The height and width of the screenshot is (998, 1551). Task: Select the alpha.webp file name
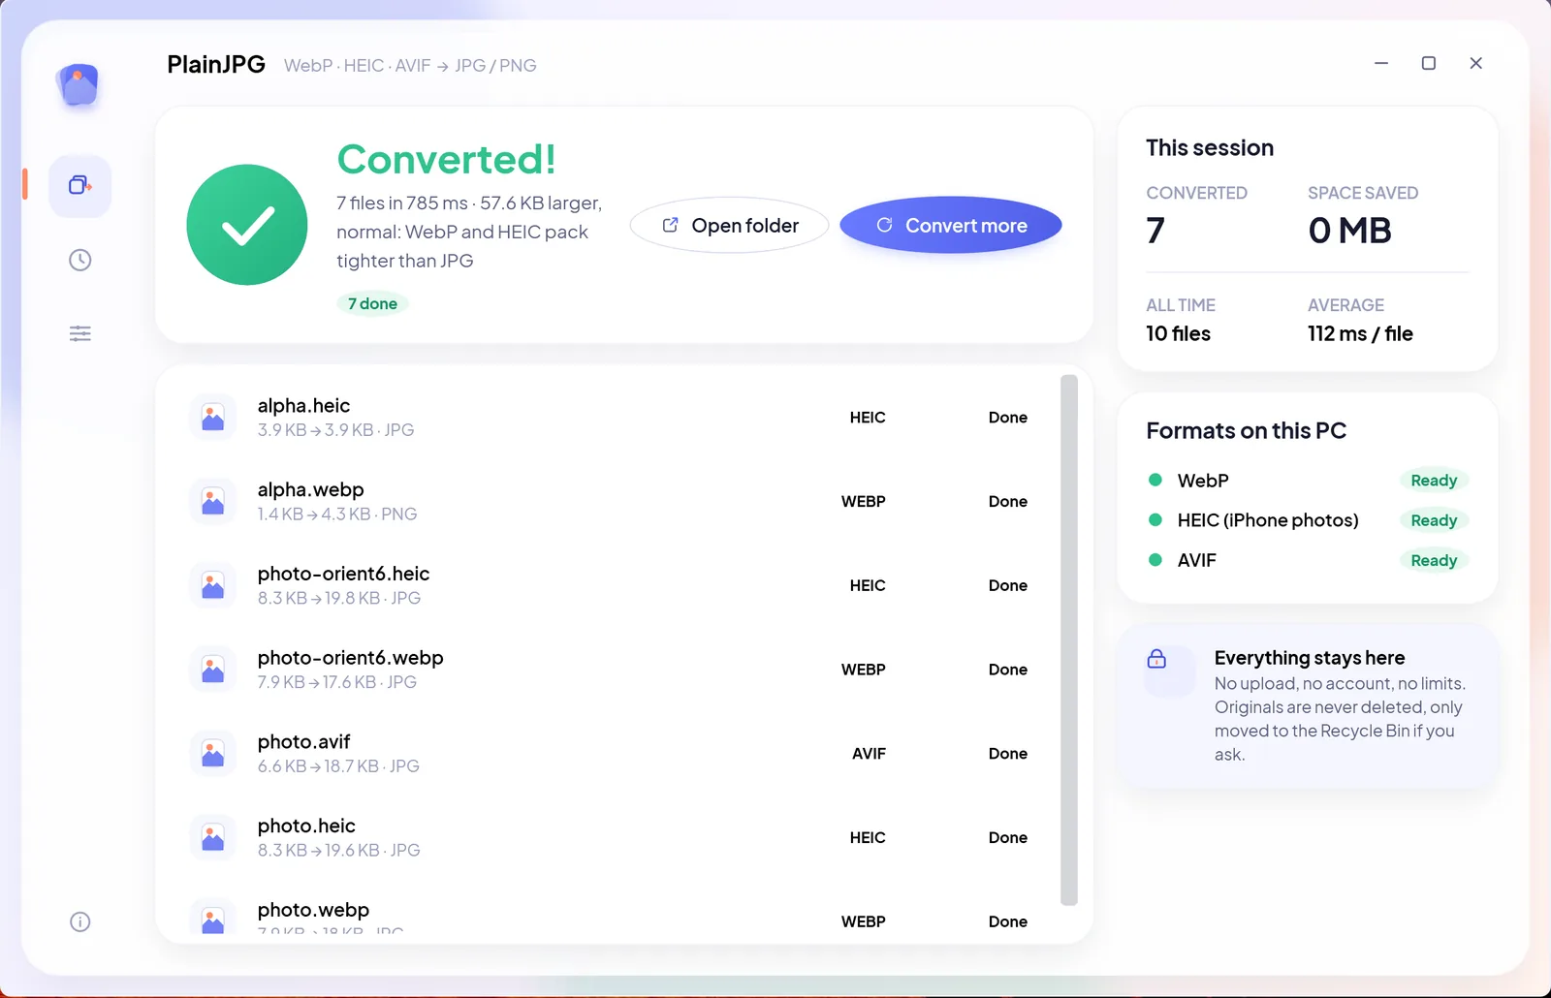click(311, 490)
